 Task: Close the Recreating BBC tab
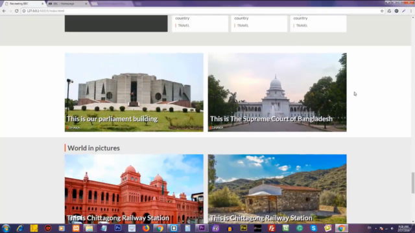coord(42,4)
